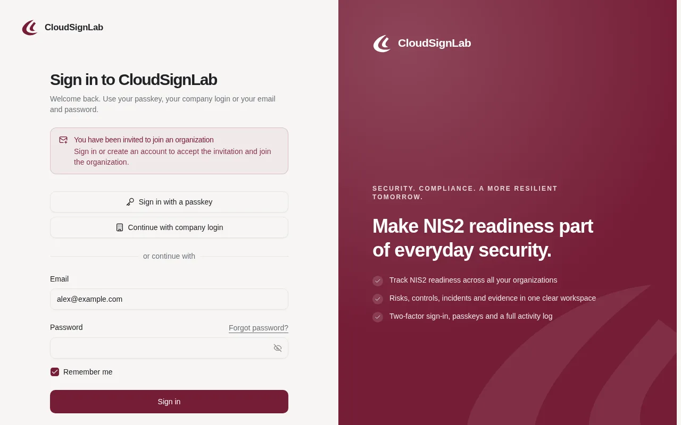Click checkmark icon beside Risks, controls, incidents
The image size is (681, 425).
(378, 299)
